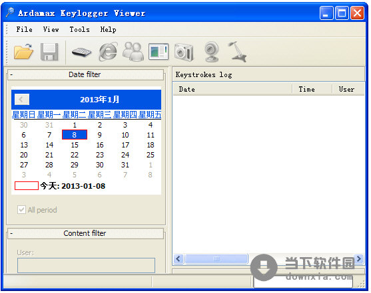
Task: Open audio log via microphone icon
Action: [237, 52]
